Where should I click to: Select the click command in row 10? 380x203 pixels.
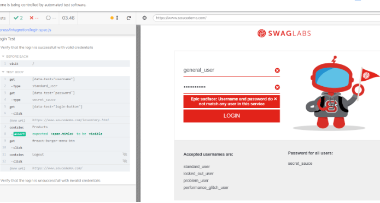pos(65,147)
